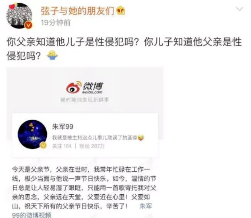Click the username 弦子与她的朋友们
The image size is (251, 218).
(x=77, y=11)
